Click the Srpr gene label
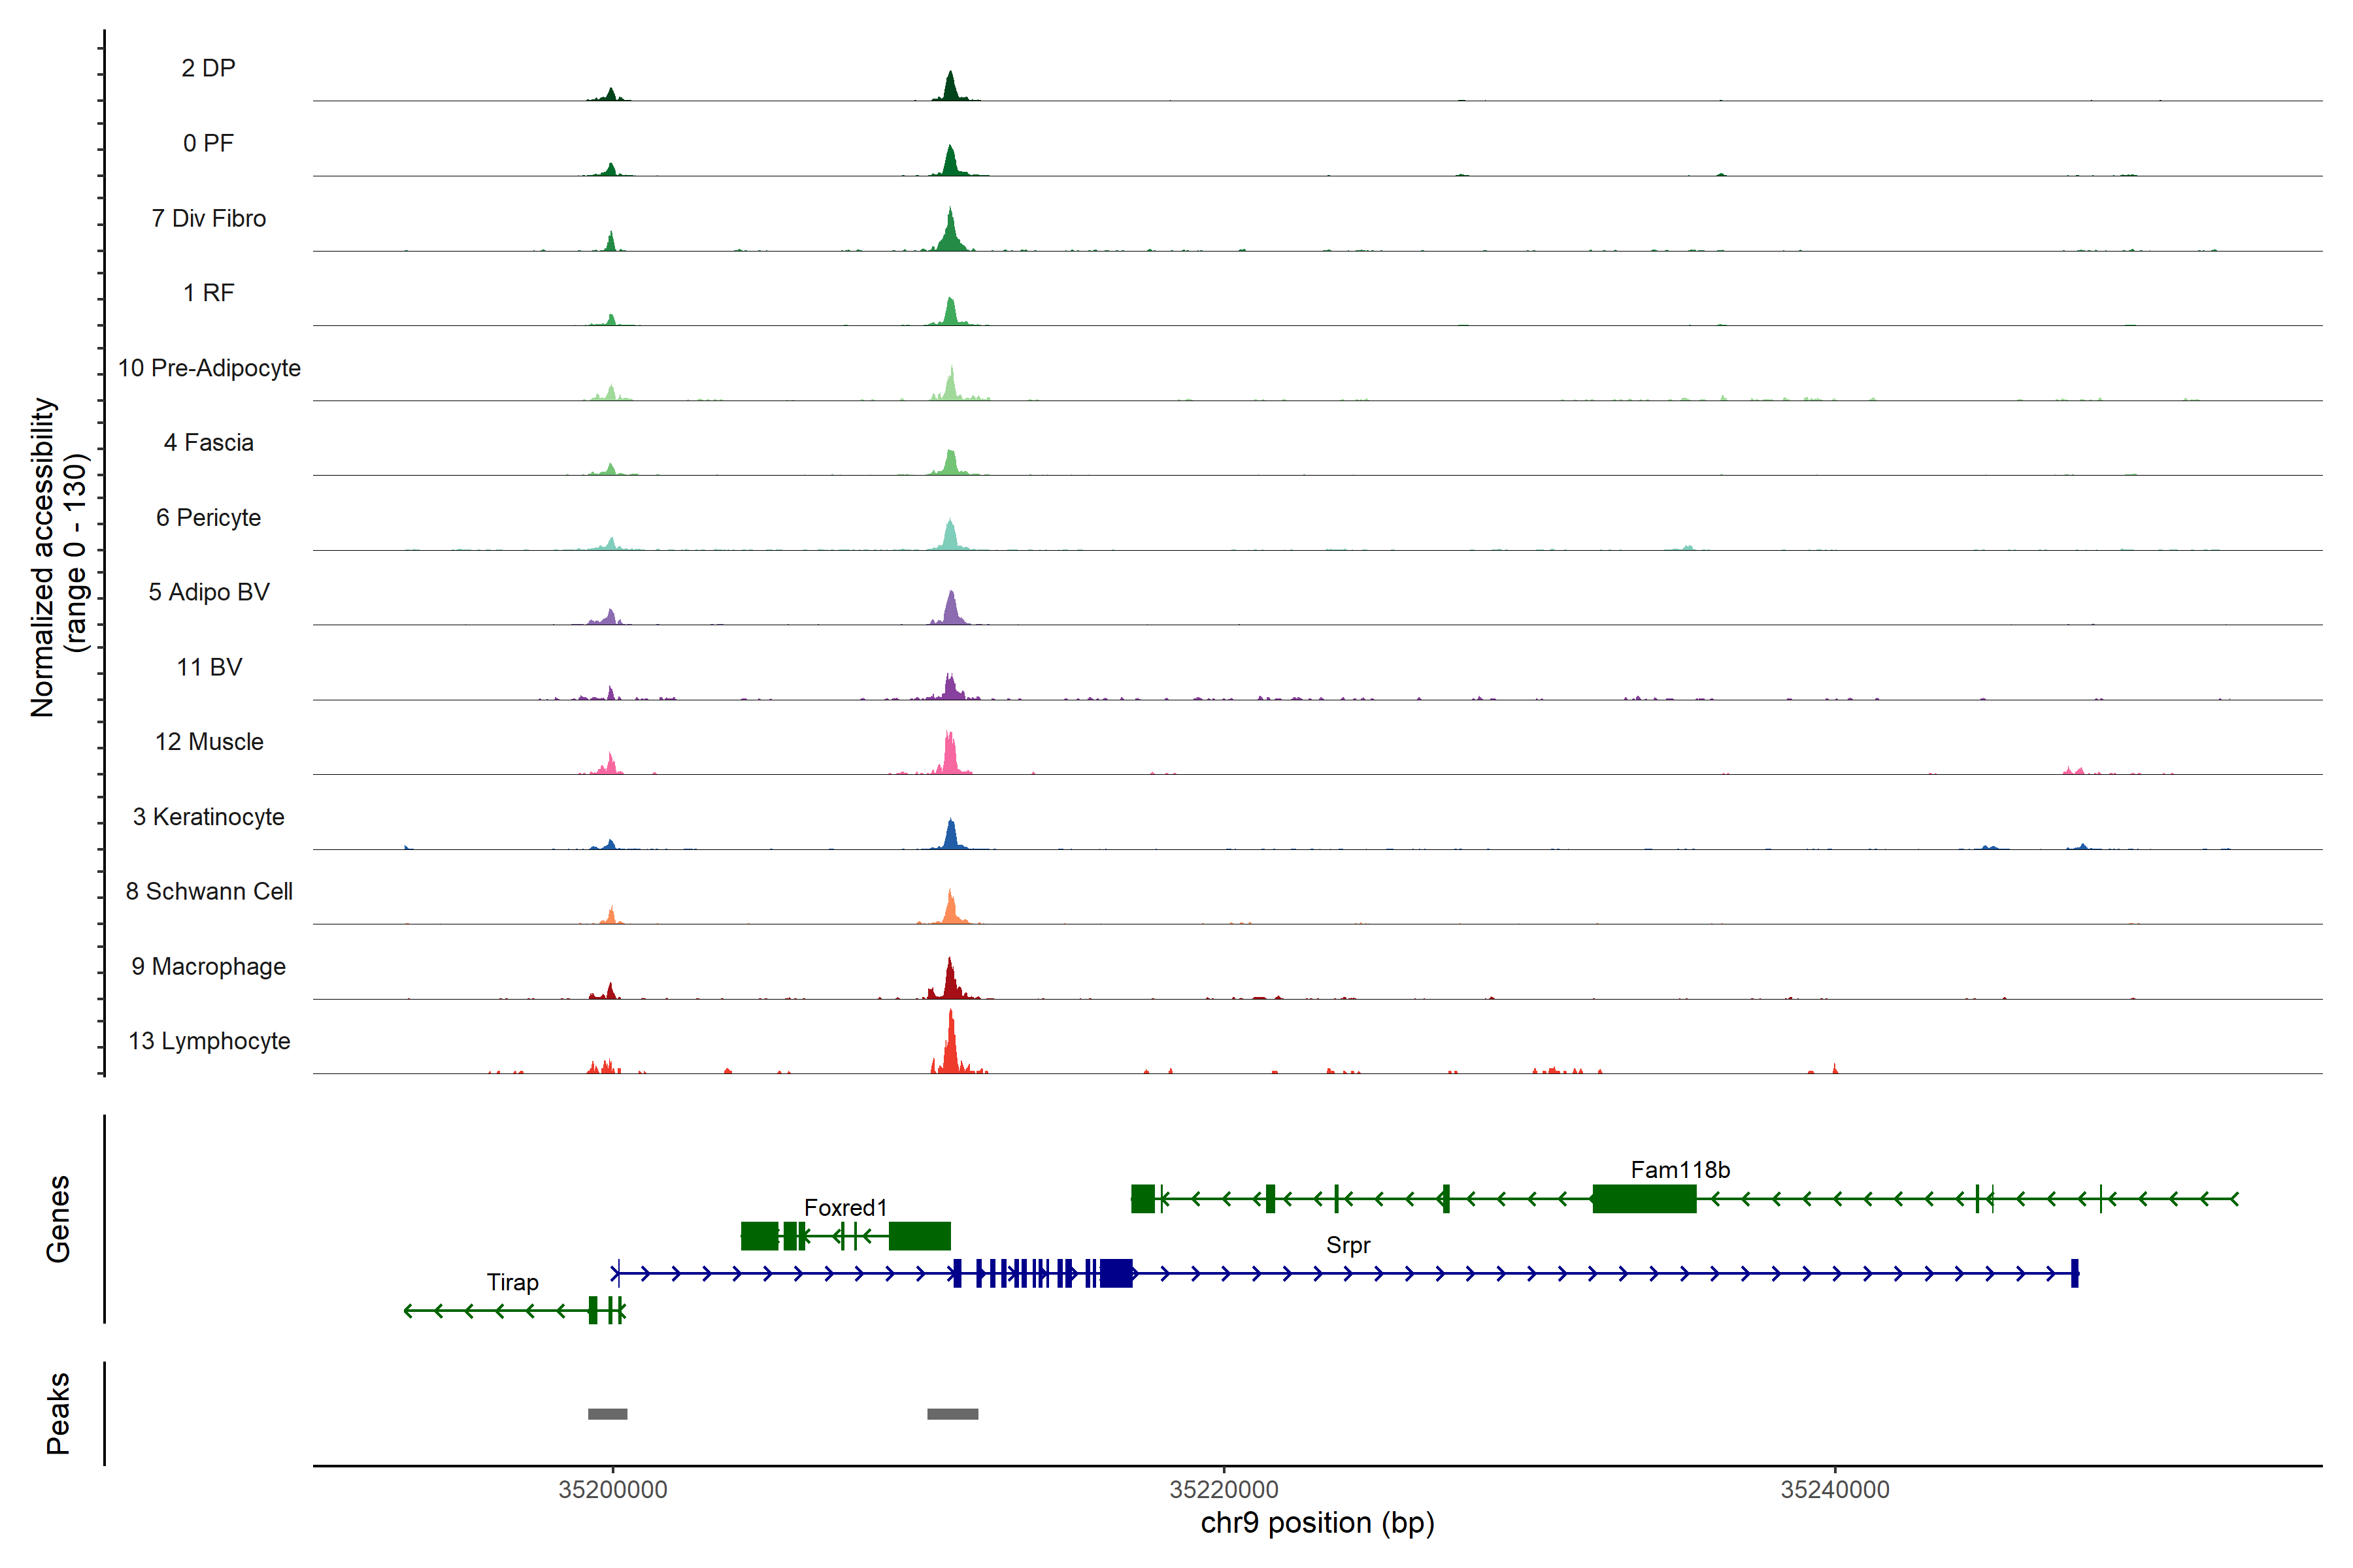The height and width of the screenshot is (1568, 2353). 1348,1245
